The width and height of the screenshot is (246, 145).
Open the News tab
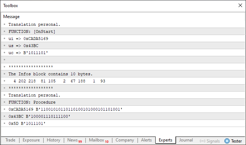pyautogui.click(x=74, y=140)
